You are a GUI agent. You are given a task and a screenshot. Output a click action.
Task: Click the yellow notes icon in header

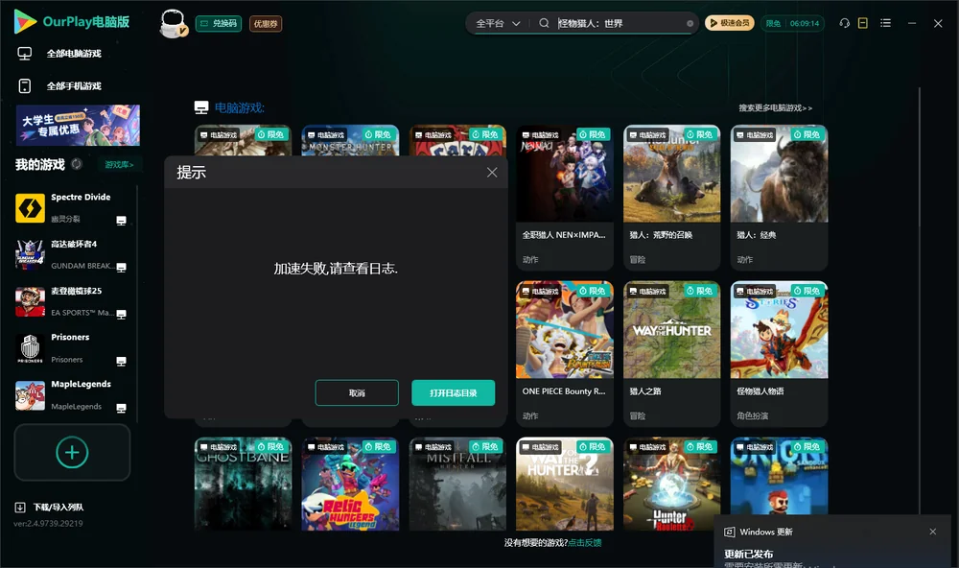click(863, 23)
